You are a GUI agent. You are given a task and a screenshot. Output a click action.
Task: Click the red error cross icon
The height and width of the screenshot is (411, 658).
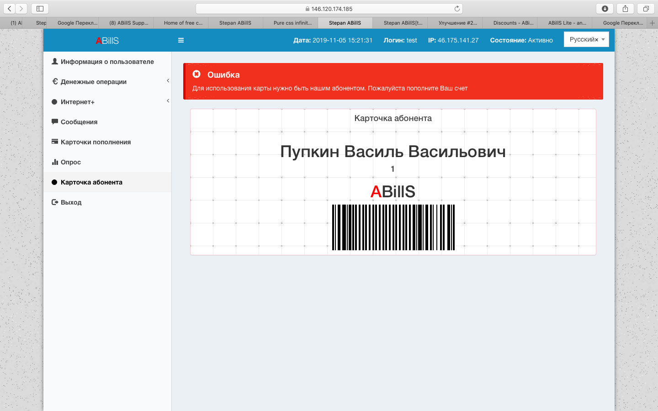pos(196,74)
